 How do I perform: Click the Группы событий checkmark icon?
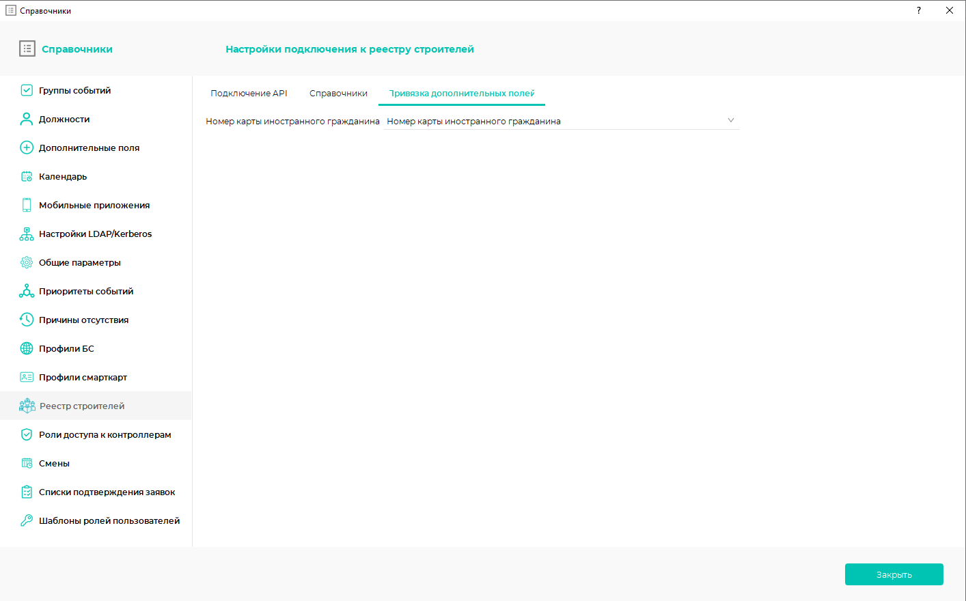27,90
